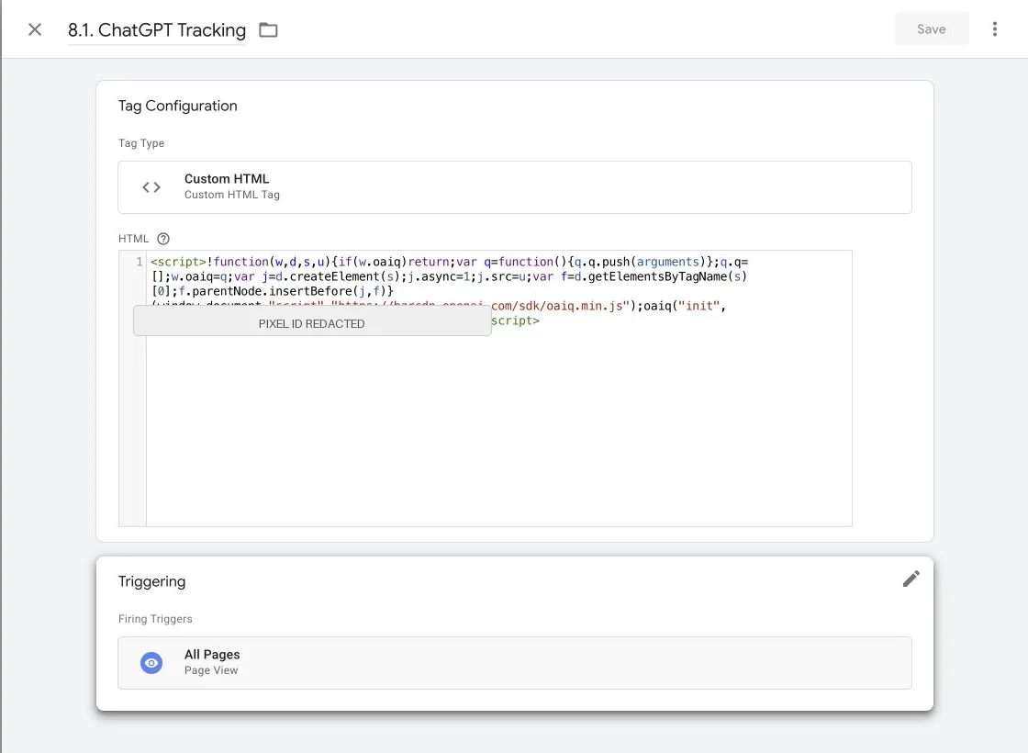Click the Tag Type label

point(141,143)
